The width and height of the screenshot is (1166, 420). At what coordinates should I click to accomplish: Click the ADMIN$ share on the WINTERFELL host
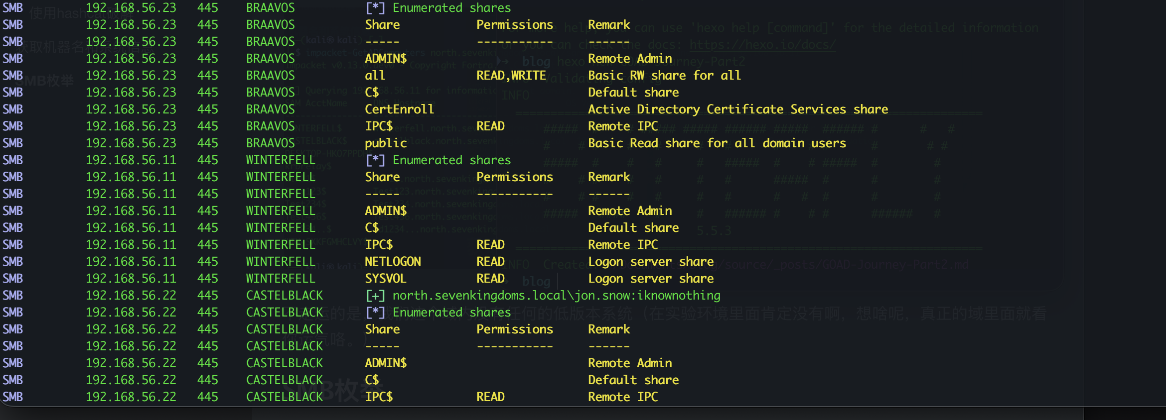(385, 211)
